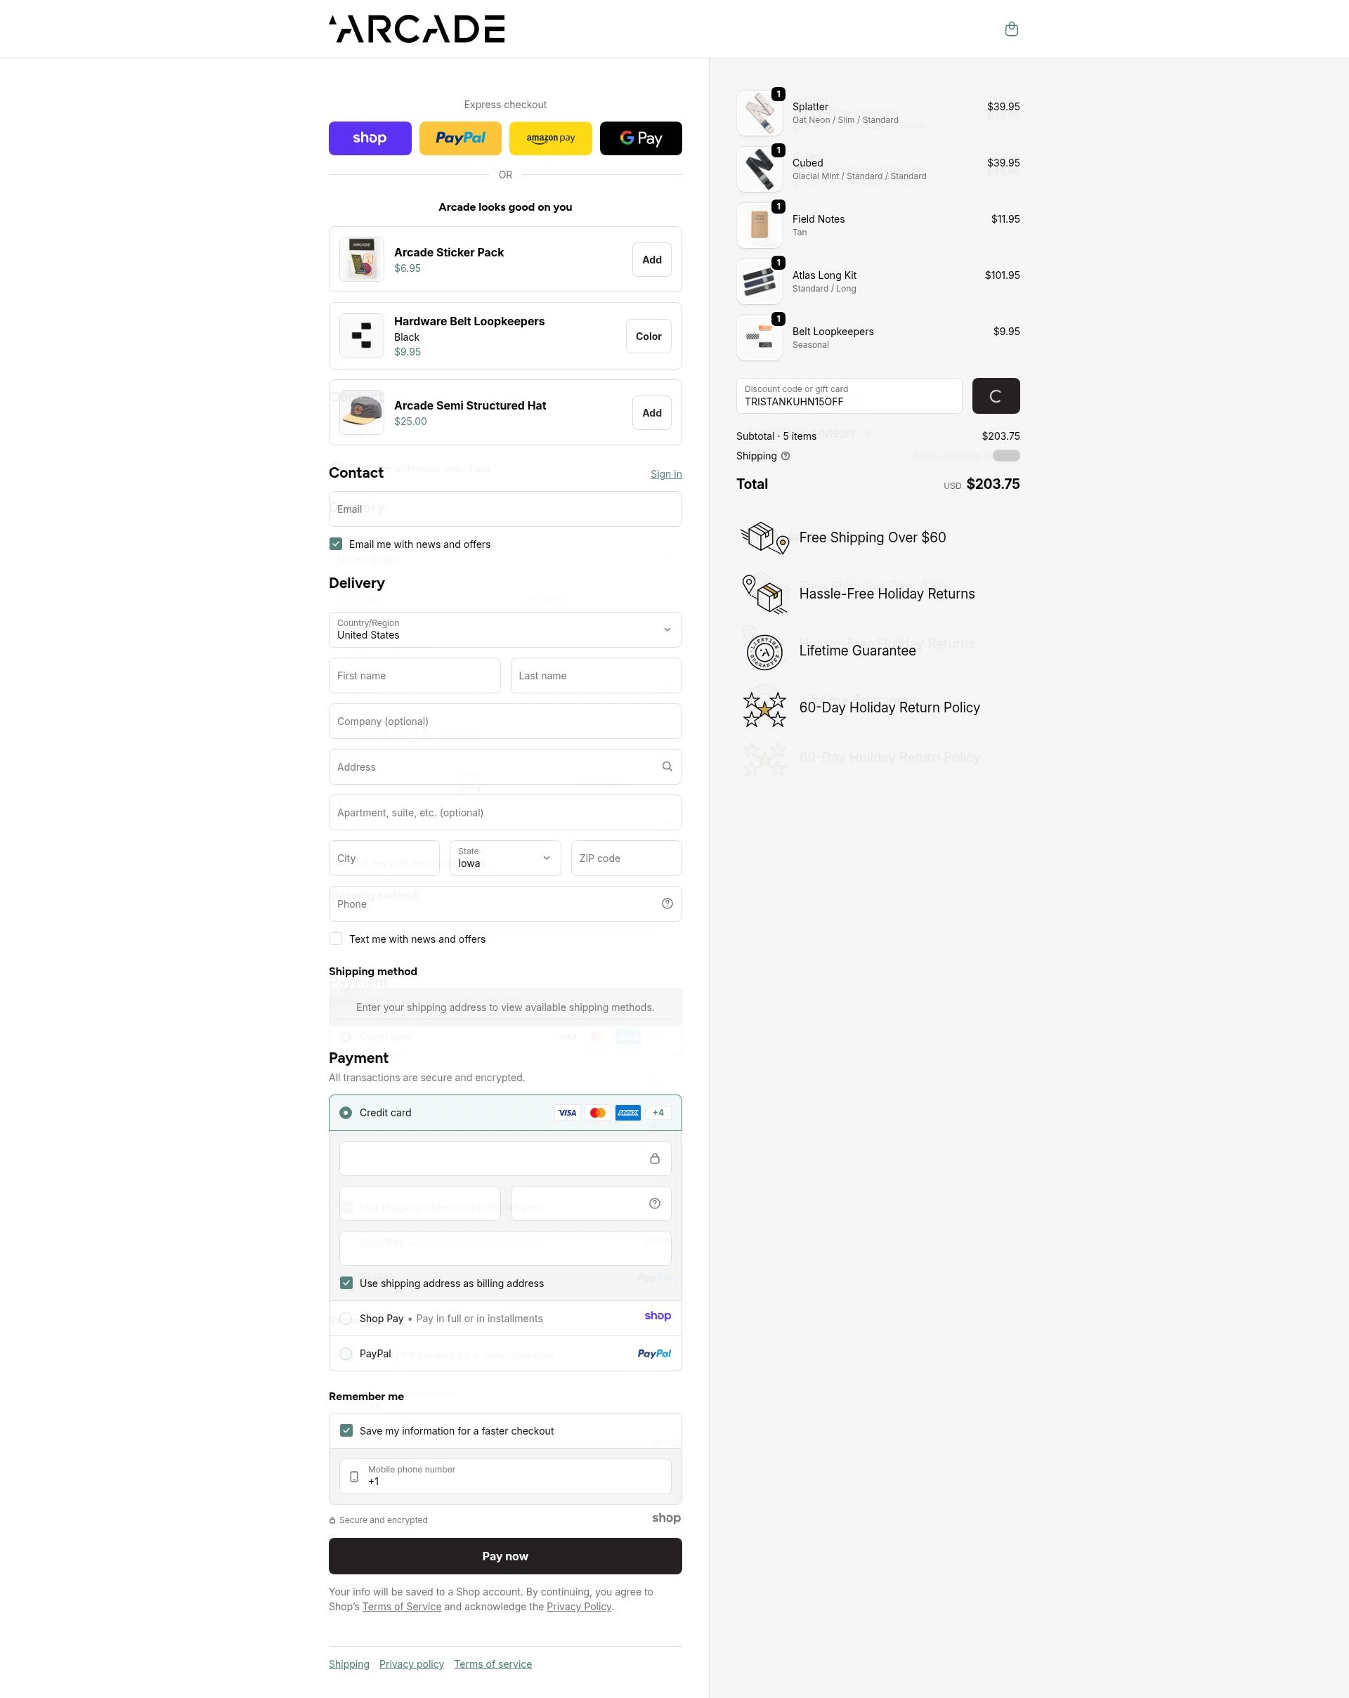Show the +4 additional card brands
This screenshot has height=1698, width=1349.
coord(658,1112)
